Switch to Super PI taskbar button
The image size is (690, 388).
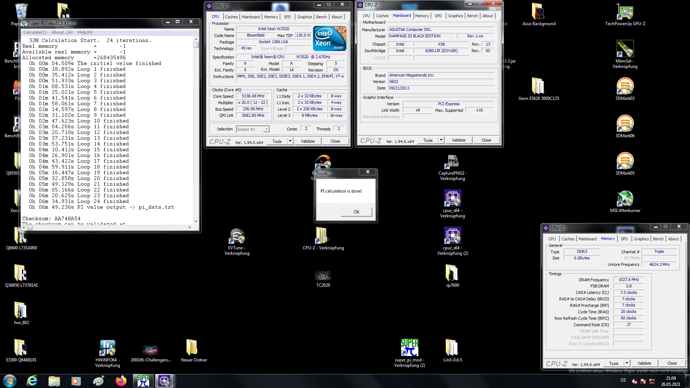tap(143, 381)
